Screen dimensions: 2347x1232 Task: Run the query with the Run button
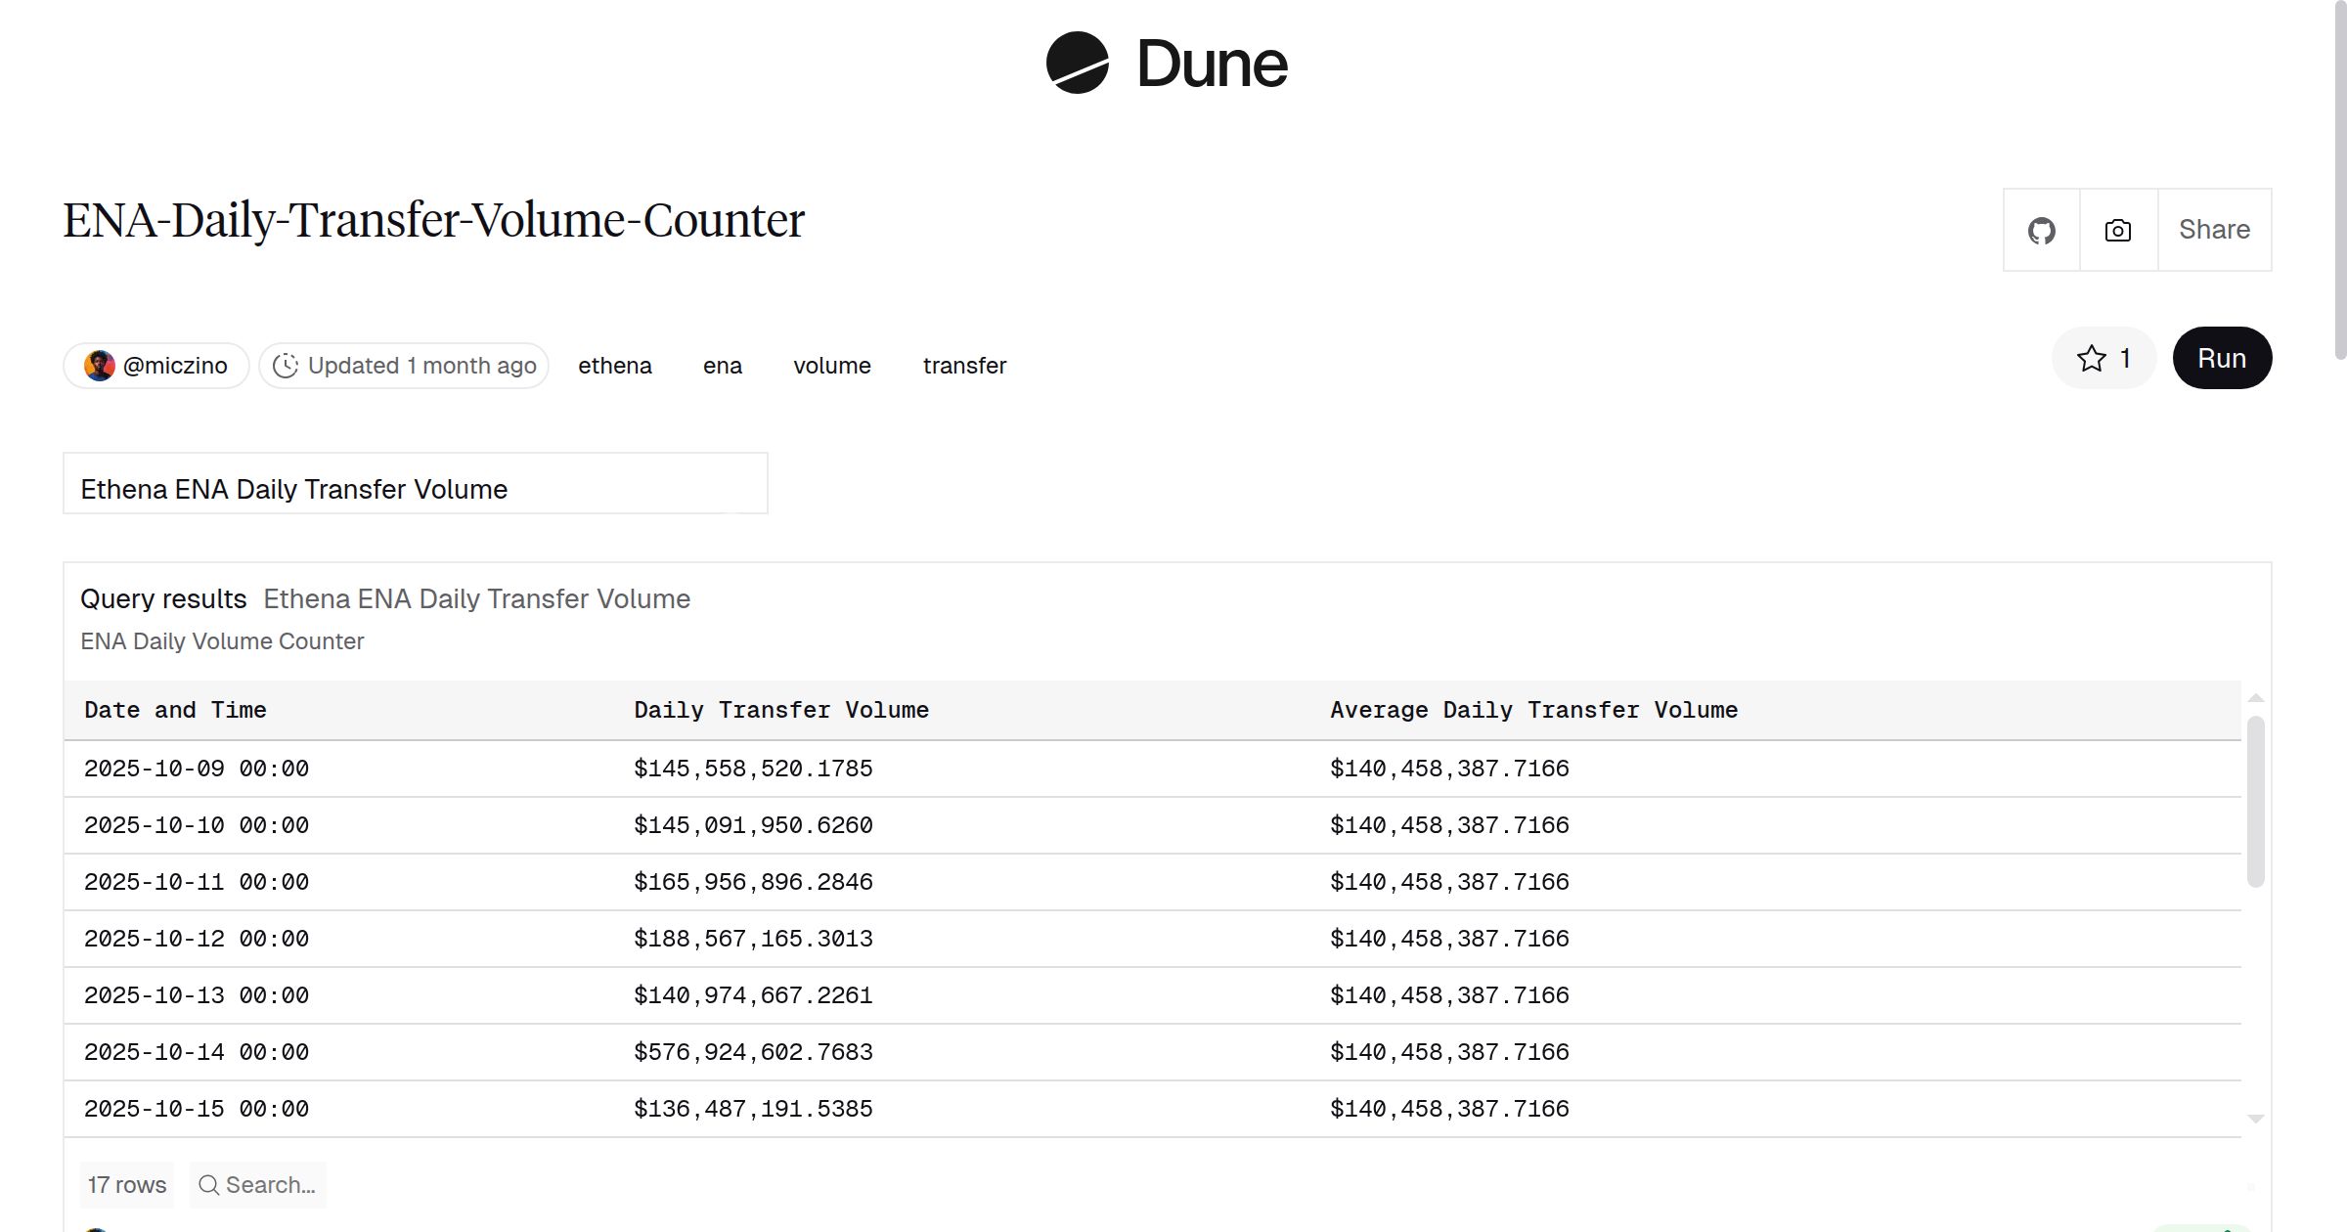point(2221,358)
